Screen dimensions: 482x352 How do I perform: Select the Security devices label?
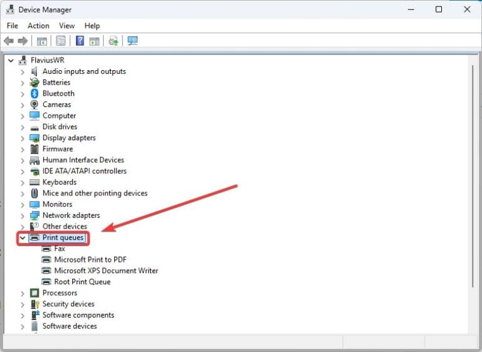point(68,304)
